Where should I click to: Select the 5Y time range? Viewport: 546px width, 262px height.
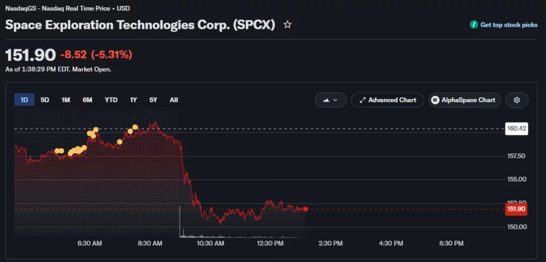(x=153, y=100)
